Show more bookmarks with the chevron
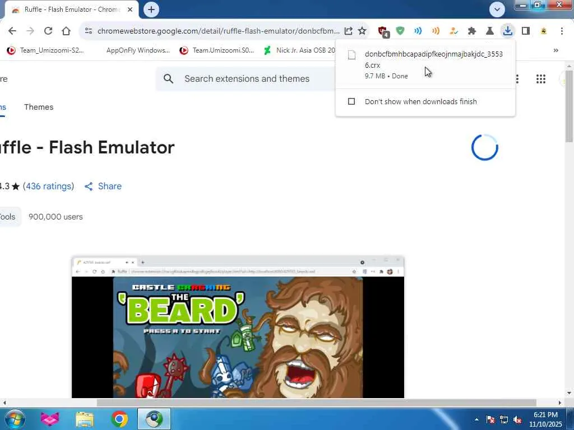This screenshot has height=430, width=574. (x=556, y=50)
